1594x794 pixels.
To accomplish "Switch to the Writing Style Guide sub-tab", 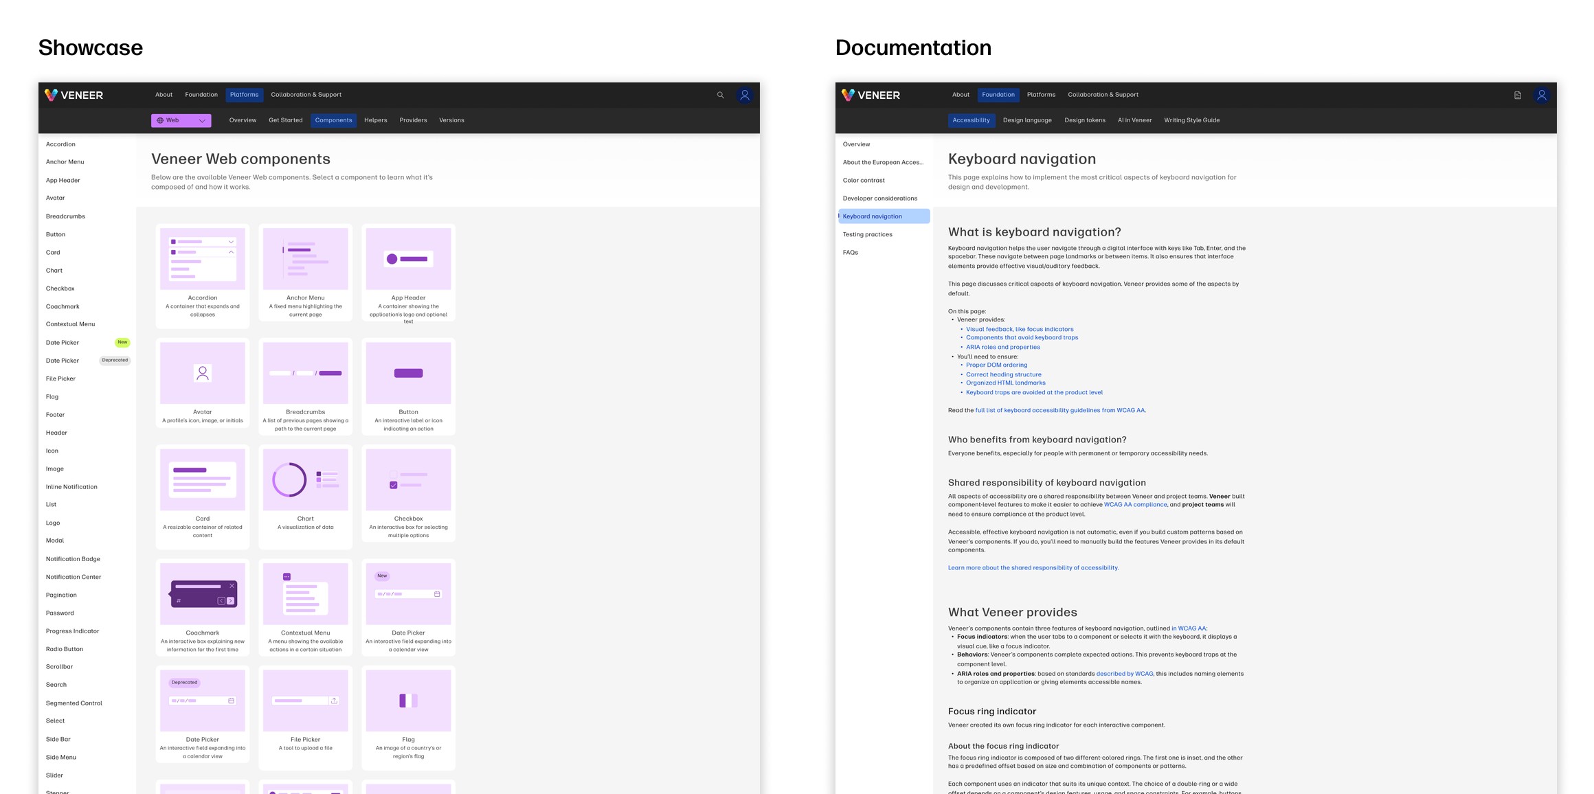I will 1192,120.
